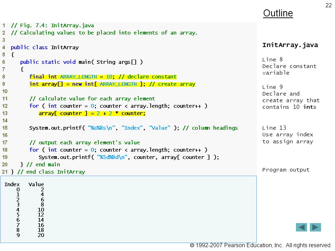Screen dimensions: 335x251
Task: Click output value 14 for index 6
Action: 41,220
